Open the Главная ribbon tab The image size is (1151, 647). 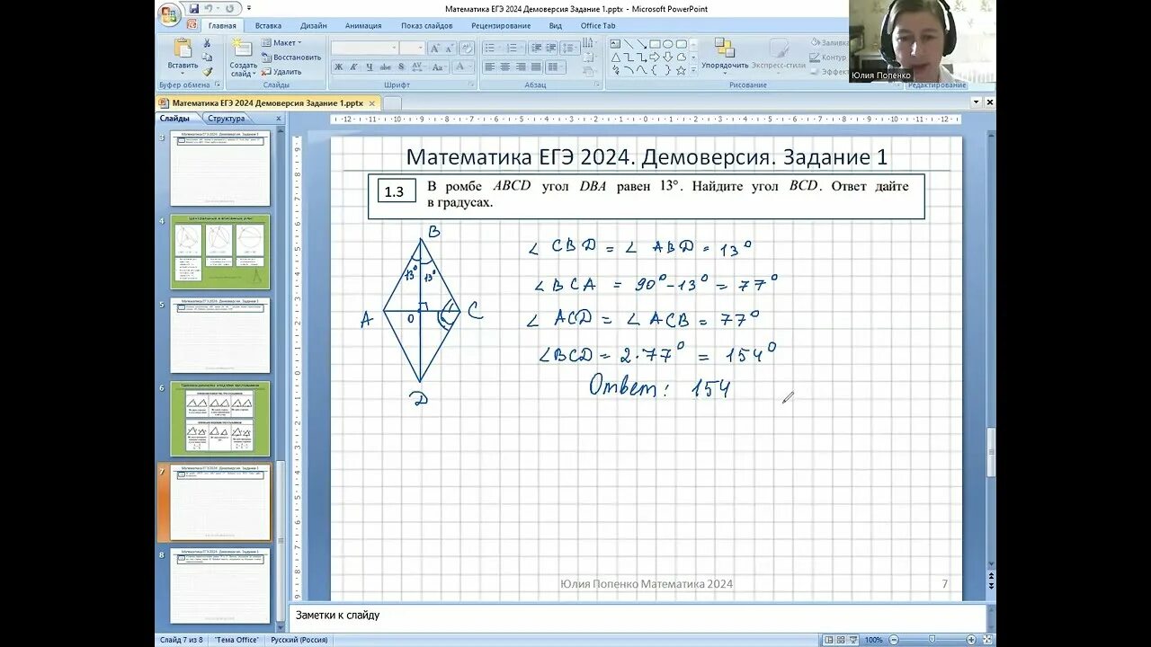pos(222,26)
